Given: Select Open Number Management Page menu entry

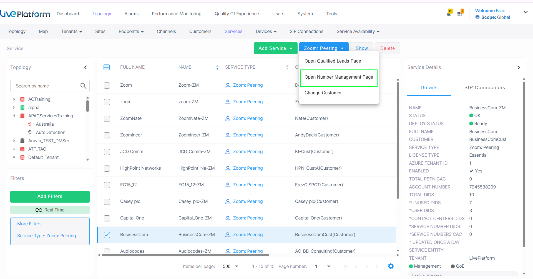Looking at the screenshot, I should (x=339, y=77).
